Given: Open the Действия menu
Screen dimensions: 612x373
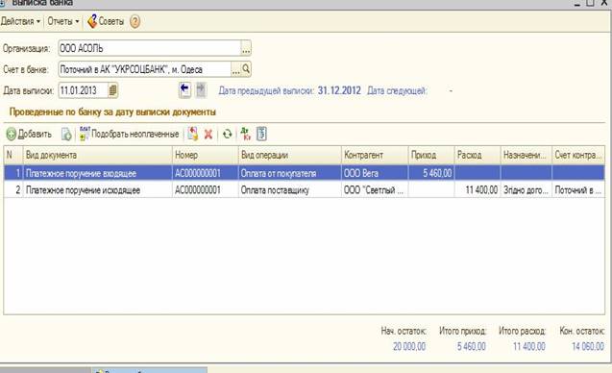Looking at the screenshot, I should (x=20, y=21).
